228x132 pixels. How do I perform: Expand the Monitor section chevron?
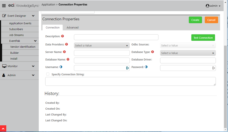tap(33, 66)
